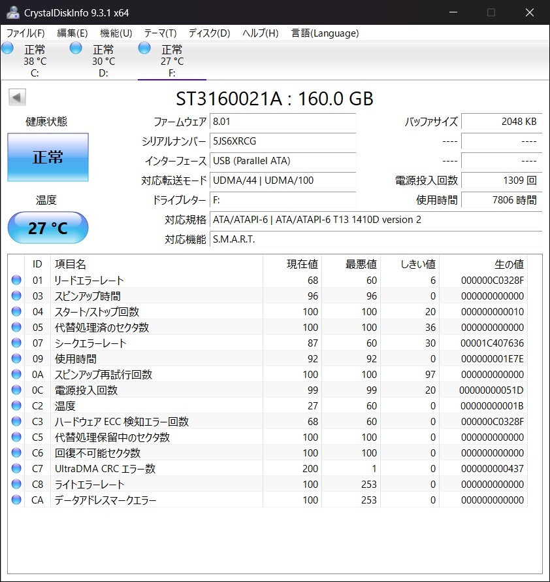Click status orb of row 03 スピンアップ時間
The image size is (550, 582).
[16, 296]
